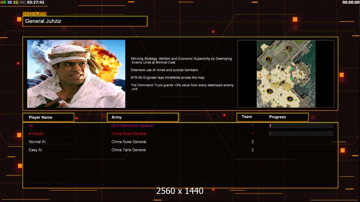The height and width of the screenshot is (202, 360).
Task: Click 'BTR-50 Engineer lays minefields' text
Action: [x=168, y=77]
